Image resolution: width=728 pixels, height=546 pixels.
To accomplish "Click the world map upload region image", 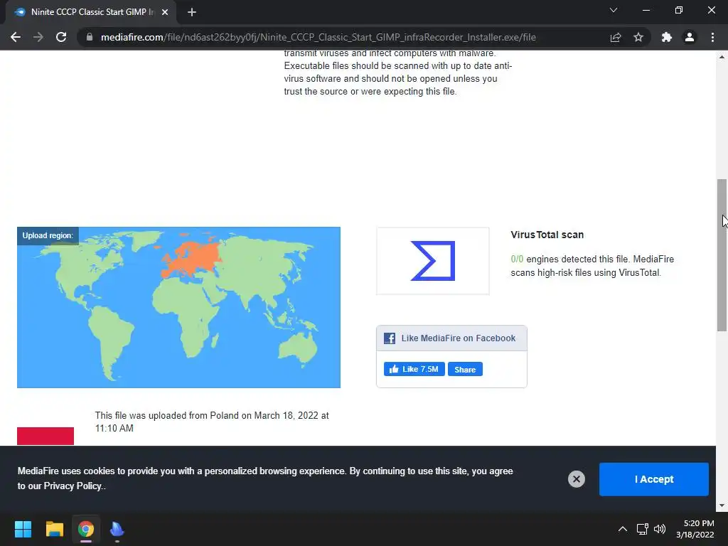I will (x=178, y=307).
